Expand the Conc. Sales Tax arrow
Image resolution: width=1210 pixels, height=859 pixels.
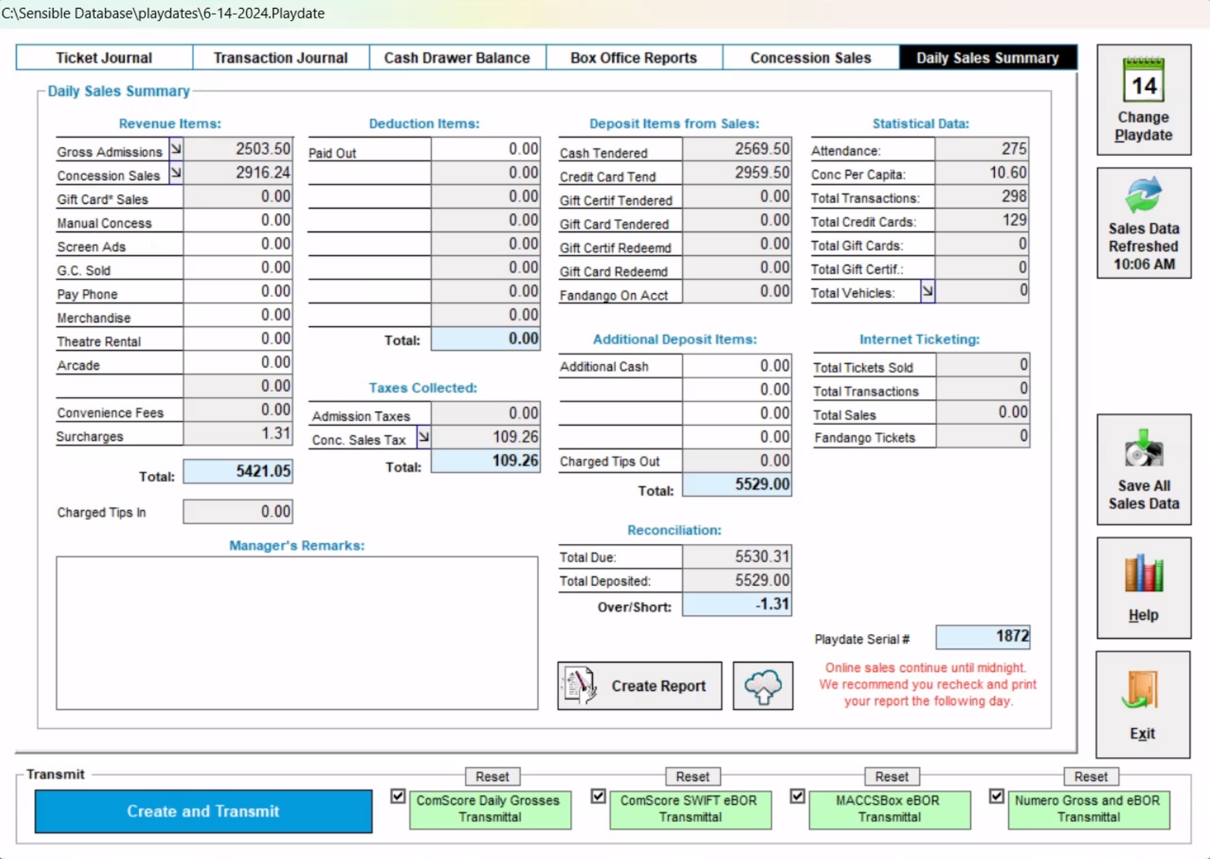[x=424, y=437]
